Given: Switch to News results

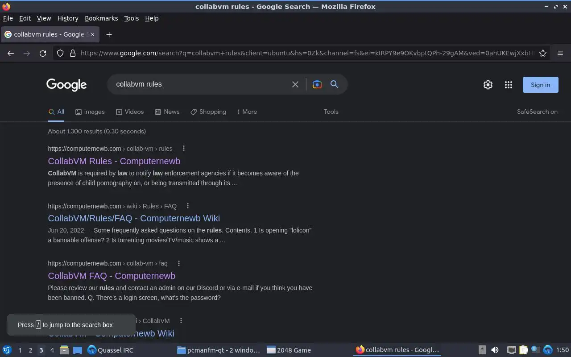Looking at the screenshot, I should tap(167, 112).
